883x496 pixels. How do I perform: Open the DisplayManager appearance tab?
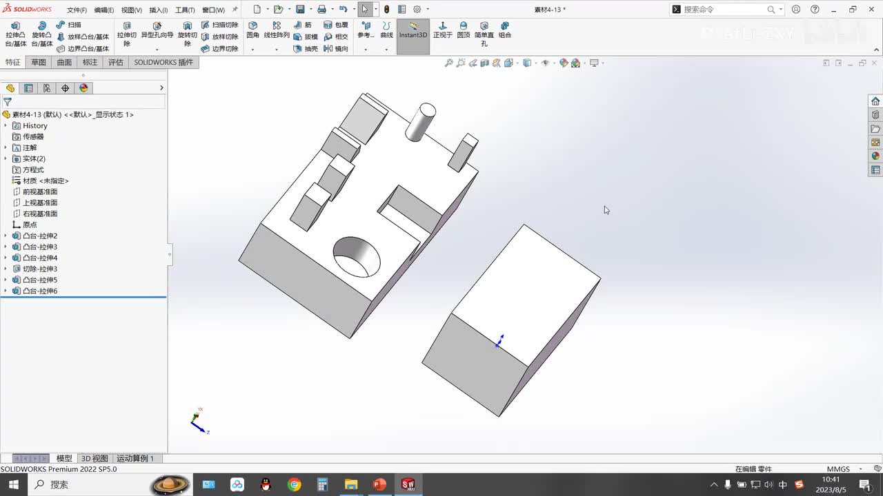pyautogui.click(x=84, y=88)
